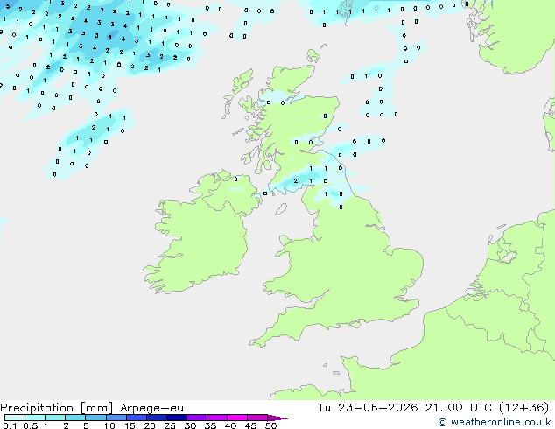555x429 pixels.
Task: Click the 0.1–0.5 mm legend swatch
Action: (x=15, y=418)
